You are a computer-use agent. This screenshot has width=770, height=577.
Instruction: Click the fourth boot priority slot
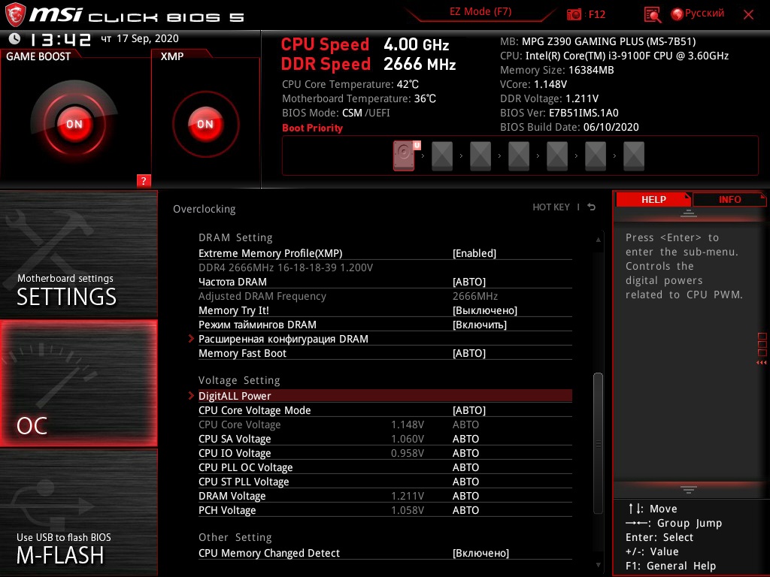coord(519,156)
